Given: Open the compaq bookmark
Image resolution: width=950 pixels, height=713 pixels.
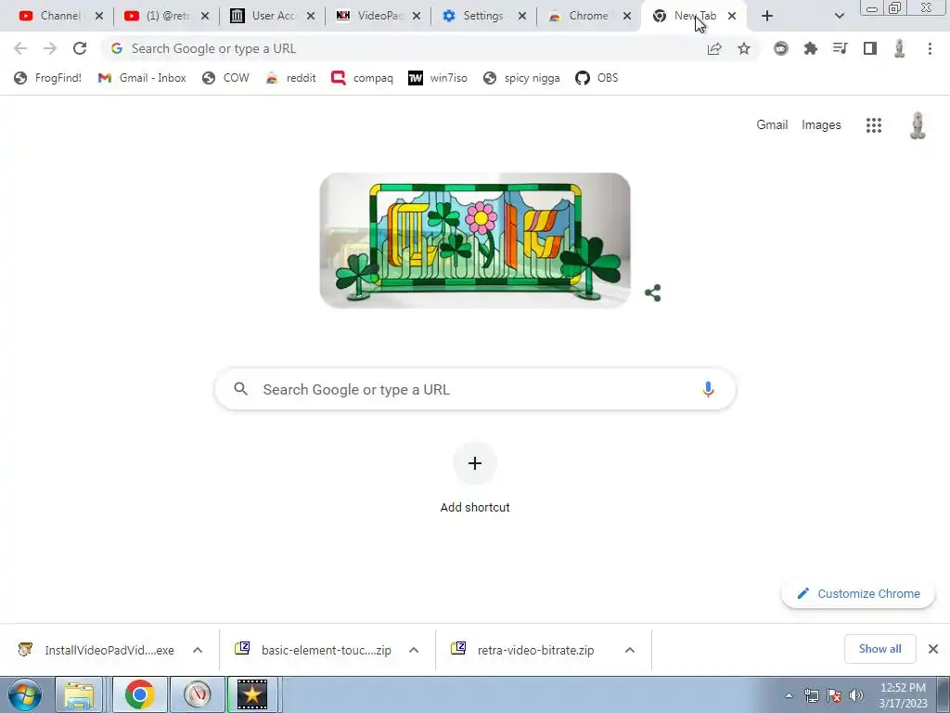Looking at the screenshot, I should coord(363,78).
